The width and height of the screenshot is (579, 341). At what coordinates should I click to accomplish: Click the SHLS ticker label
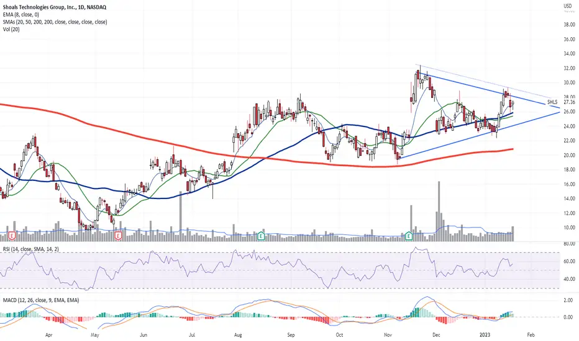click(552, 102)
